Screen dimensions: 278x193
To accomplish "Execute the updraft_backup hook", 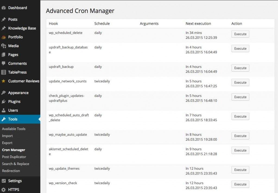I will tap(240, 68).
